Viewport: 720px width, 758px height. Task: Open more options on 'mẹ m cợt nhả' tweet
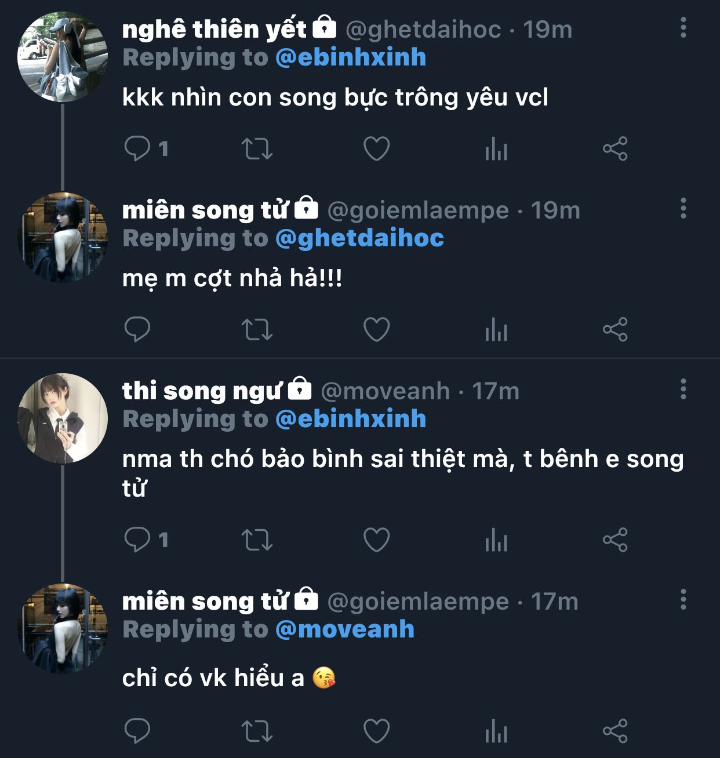(x=683, y=208)
